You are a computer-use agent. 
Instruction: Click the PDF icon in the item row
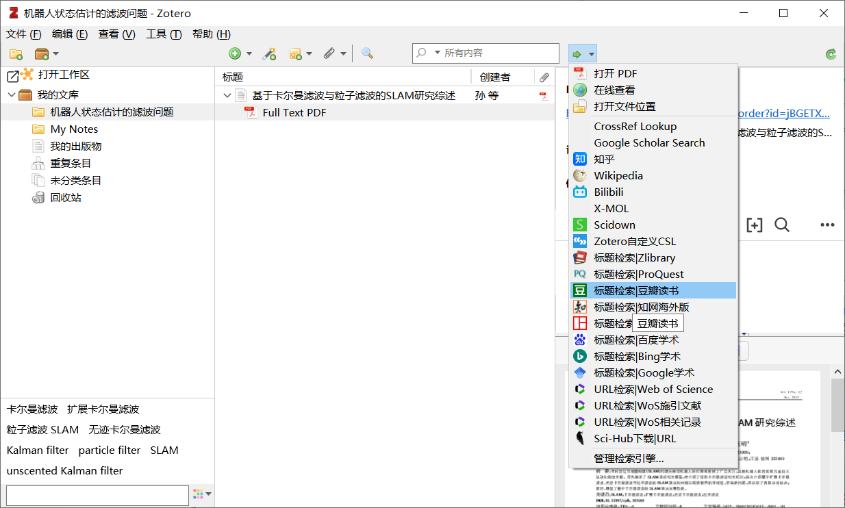pyautogui.click(x=543, y=96)
